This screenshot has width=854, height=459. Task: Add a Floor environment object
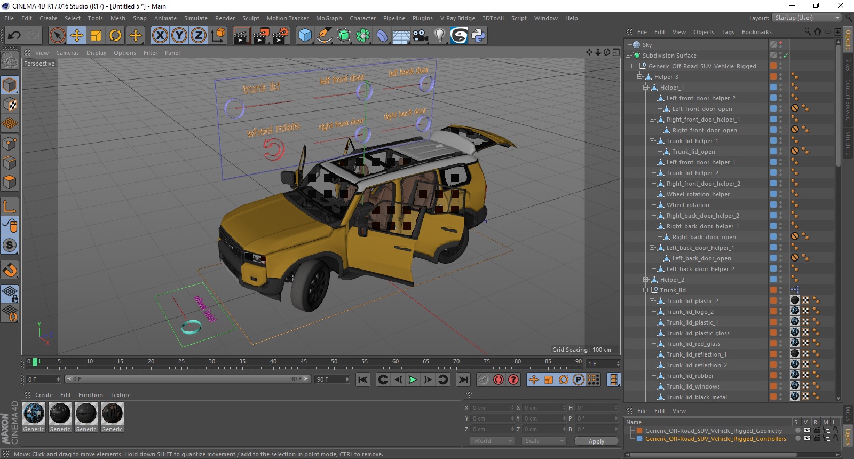pos(401,36)
